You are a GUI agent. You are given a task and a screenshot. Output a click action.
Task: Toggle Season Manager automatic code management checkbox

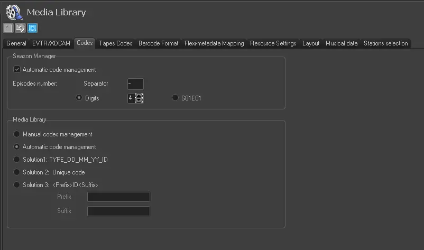pyautogui.click(x=17, y=69)
